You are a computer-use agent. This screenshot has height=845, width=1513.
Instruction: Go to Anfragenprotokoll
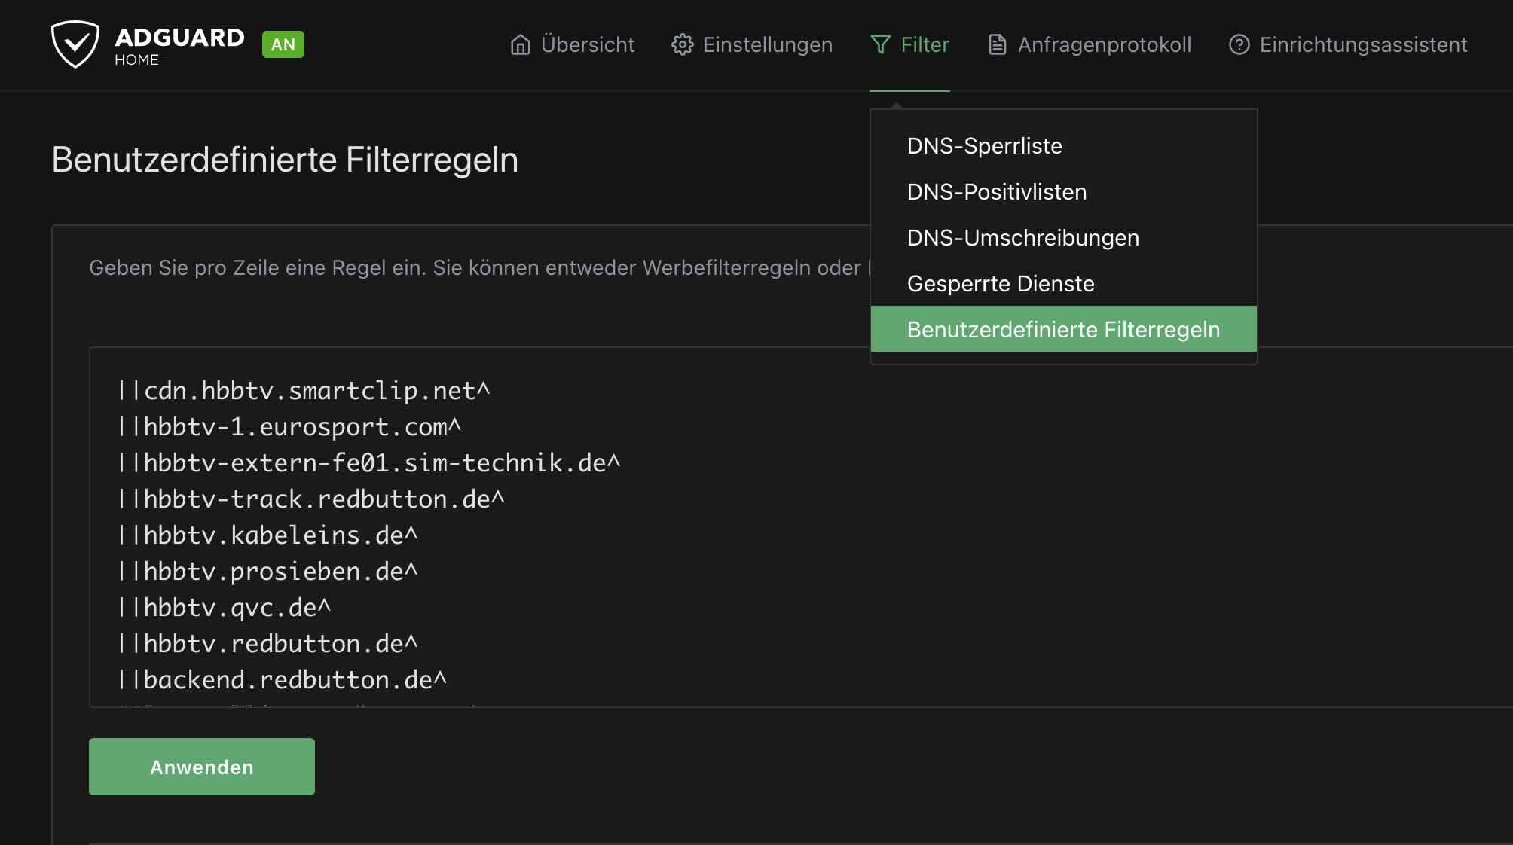[1090, 45]
